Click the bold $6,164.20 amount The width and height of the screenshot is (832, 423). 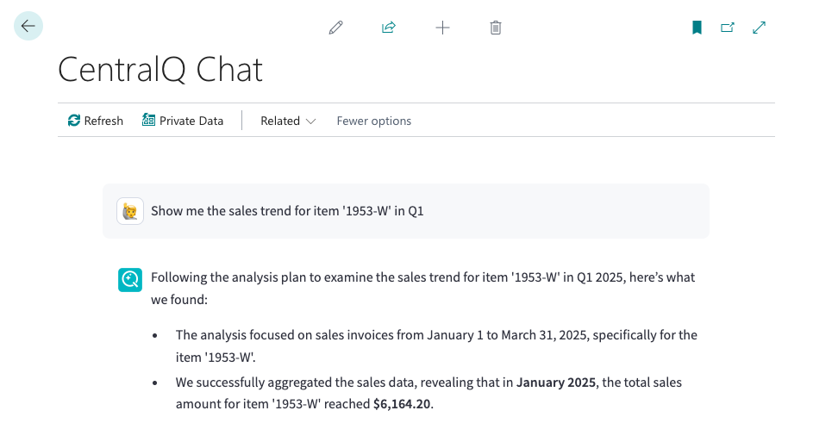click(x=402, y=404)
